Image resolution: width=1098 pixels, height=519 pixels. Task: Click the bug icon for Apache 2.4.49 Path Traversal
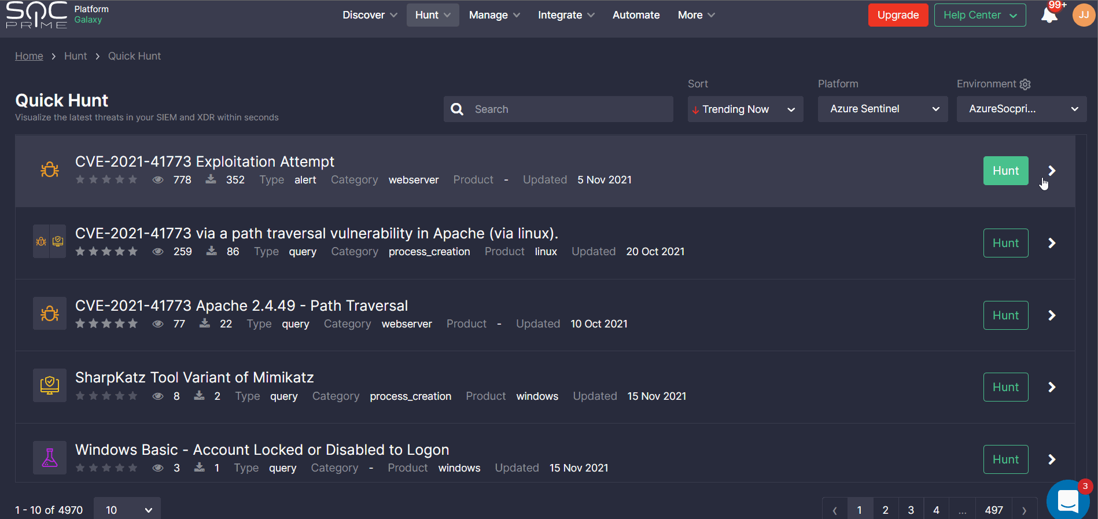pyautogui.click(x=50, y=314)
